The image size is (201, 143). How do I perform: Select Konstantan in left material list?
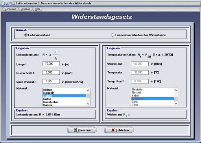[65, 102]
